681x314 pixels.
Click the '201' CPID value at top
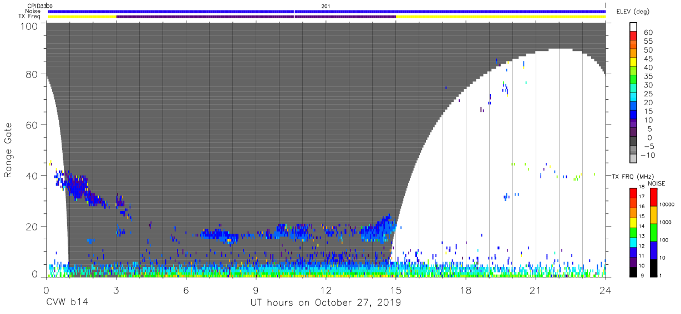point(326,6)
